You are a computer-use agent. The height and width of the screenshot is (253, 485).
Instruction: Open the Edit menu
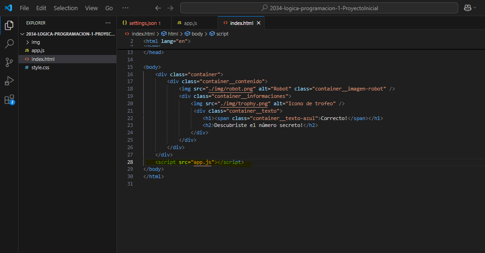(x=41, y=8)
